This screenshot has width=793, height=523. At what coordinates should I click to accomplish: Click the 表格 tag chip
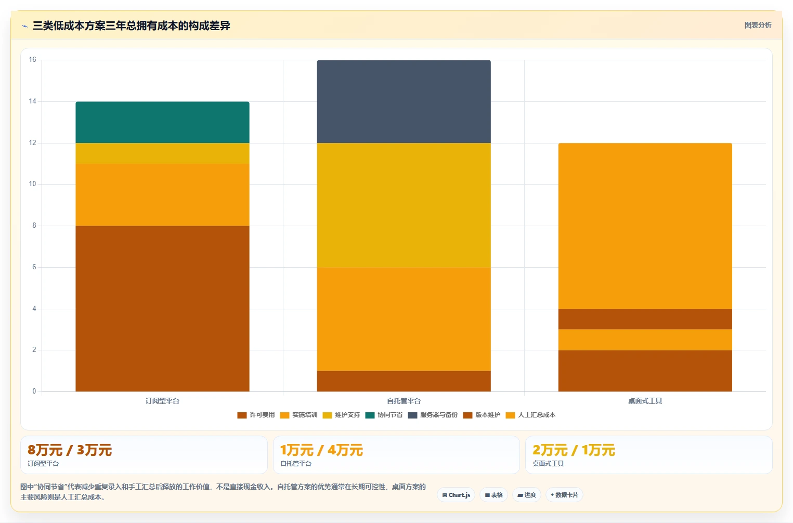pyautogui.click(x=493, y=495)
